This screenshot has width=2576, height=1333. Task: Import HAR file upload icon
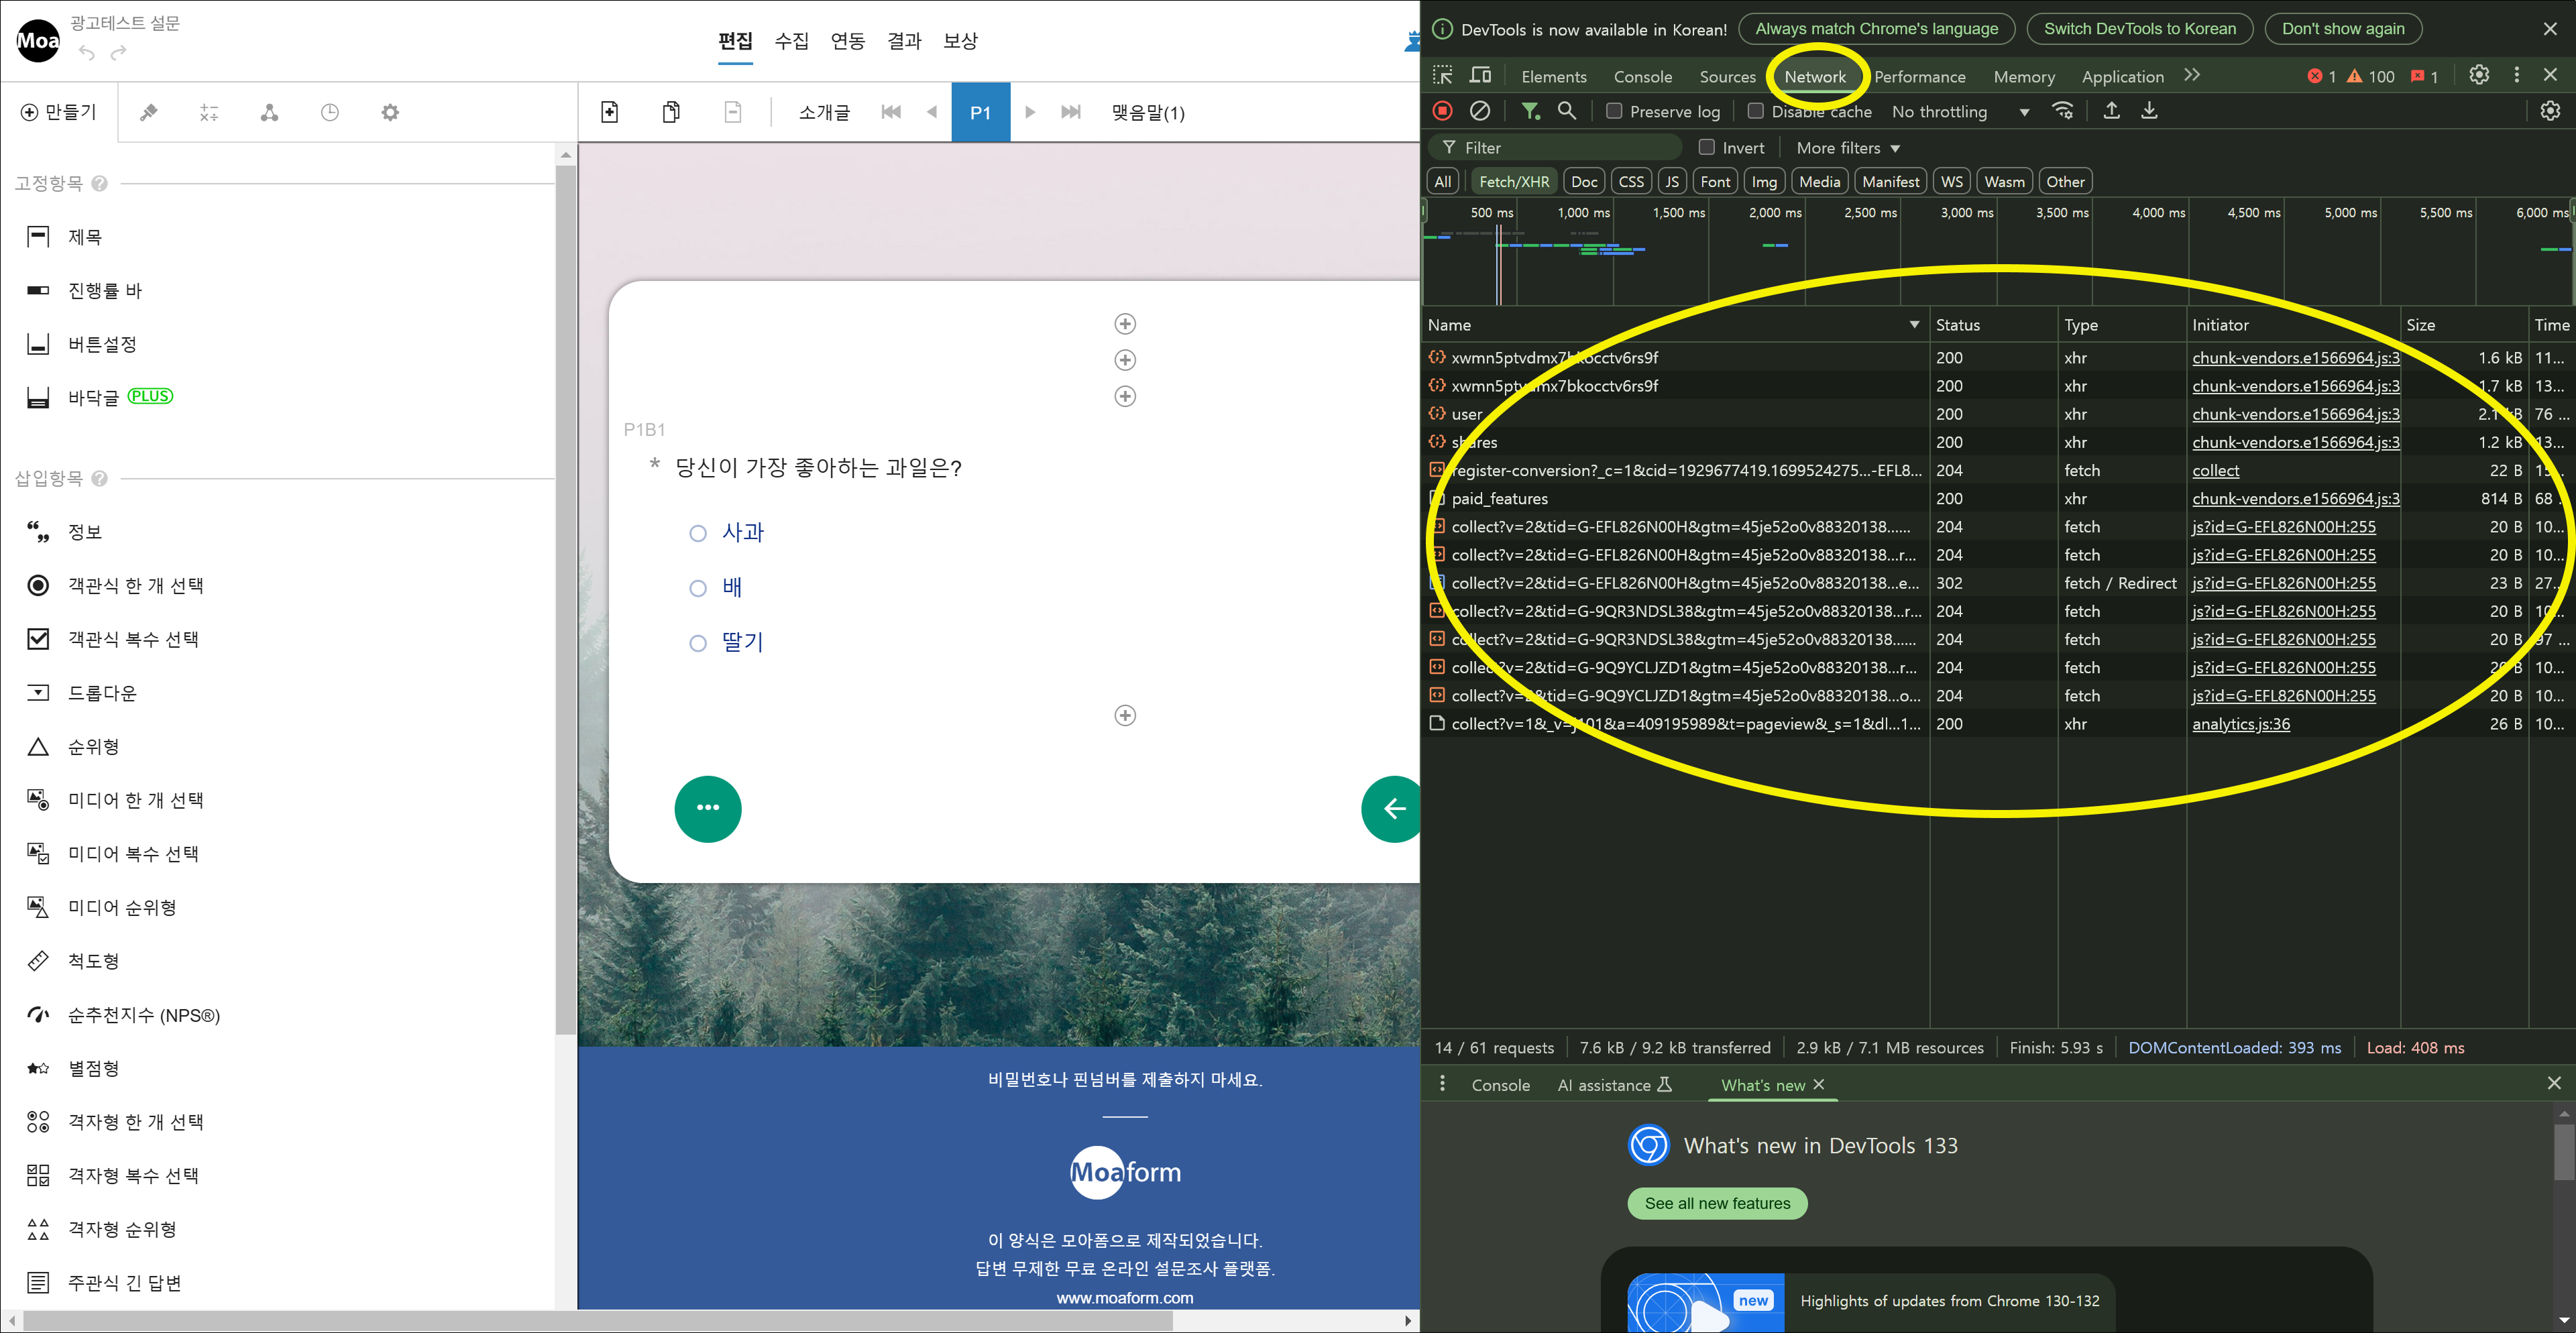(x=2111, y=111)
